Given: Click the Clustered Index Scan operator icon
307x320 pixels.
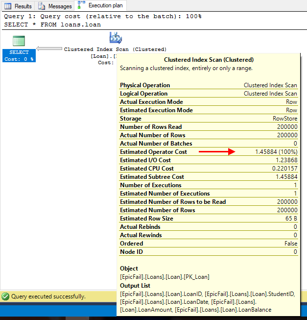Looking at the screenshot, I should [116, 38].
